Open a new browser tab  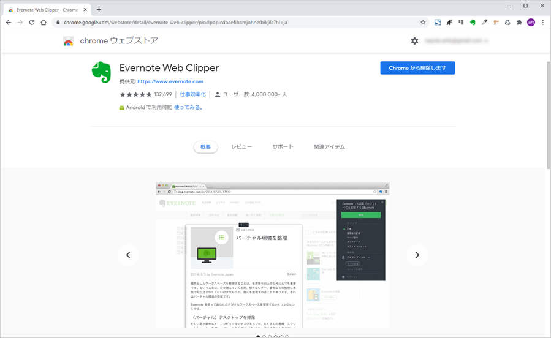click(x=99, y=10)
